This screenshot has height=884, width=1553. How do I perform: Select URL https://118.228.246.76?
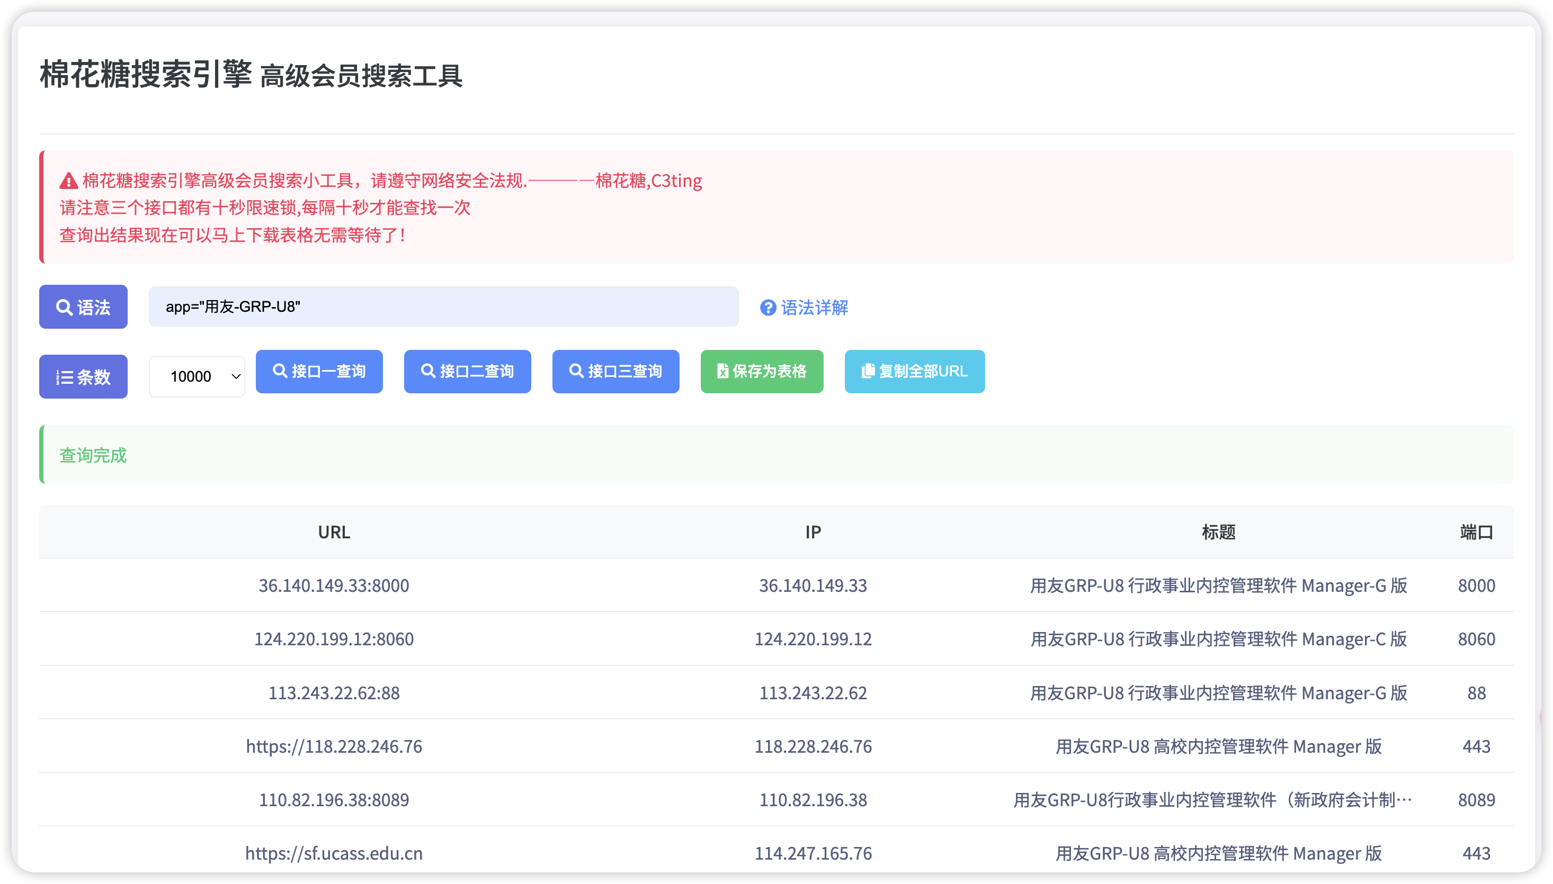[x=334, y=746]
